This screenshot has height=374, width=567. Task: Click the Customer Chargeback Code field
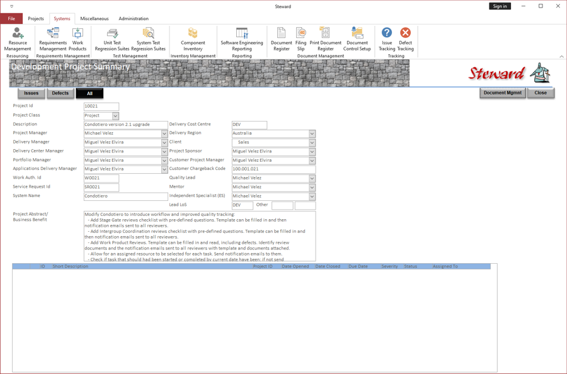(274, 169)
